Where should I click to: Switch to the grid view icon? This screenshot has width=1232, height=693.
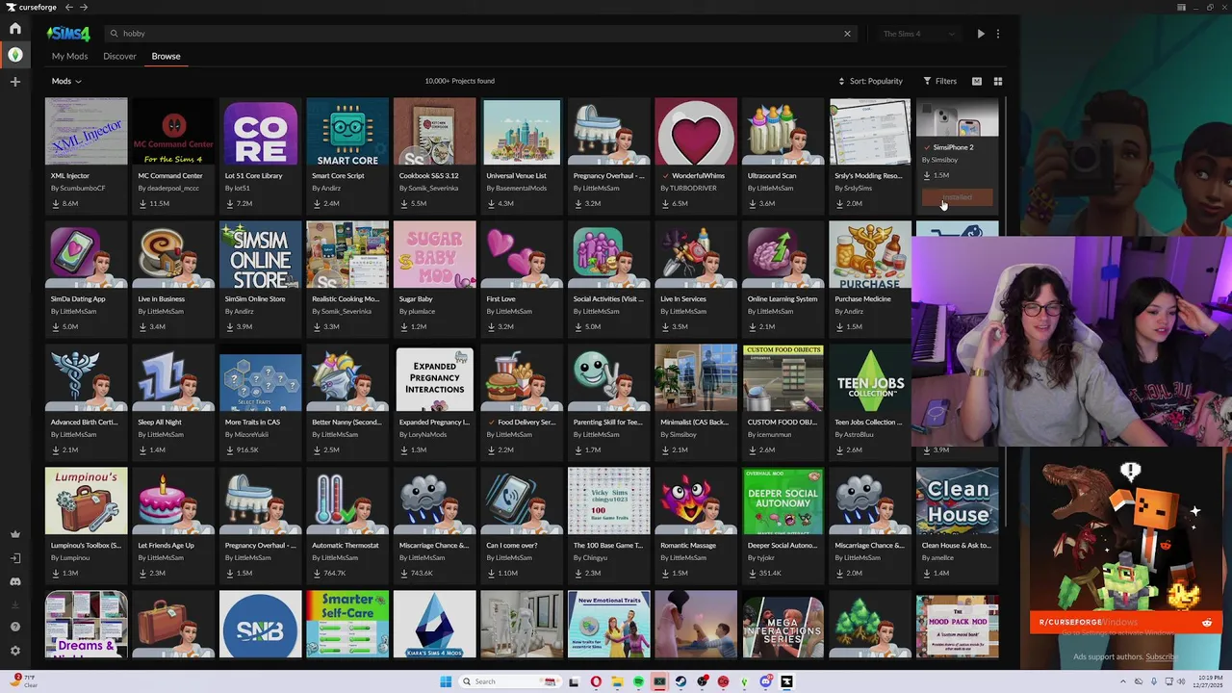(x=998, y=81)
